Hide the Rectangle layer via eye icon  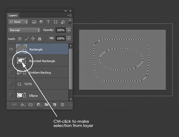[x=11, y=49]
